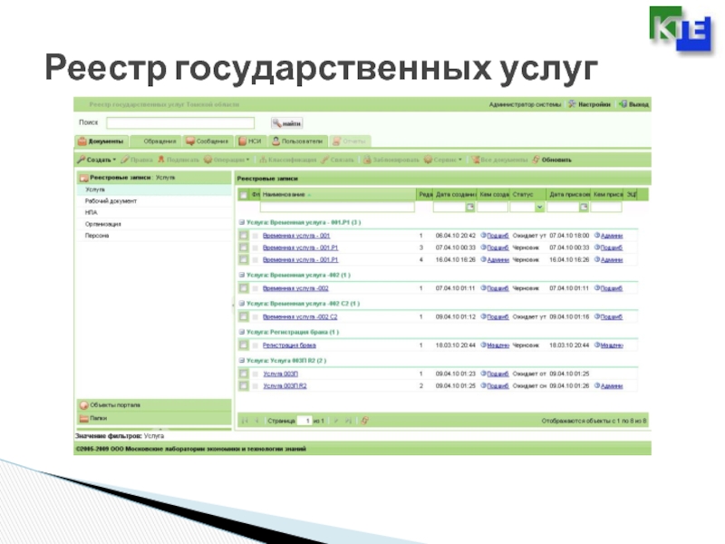Screen dimensions: 725x544
Task: Focus the Поиск search input field
Action: coord(180,122)
